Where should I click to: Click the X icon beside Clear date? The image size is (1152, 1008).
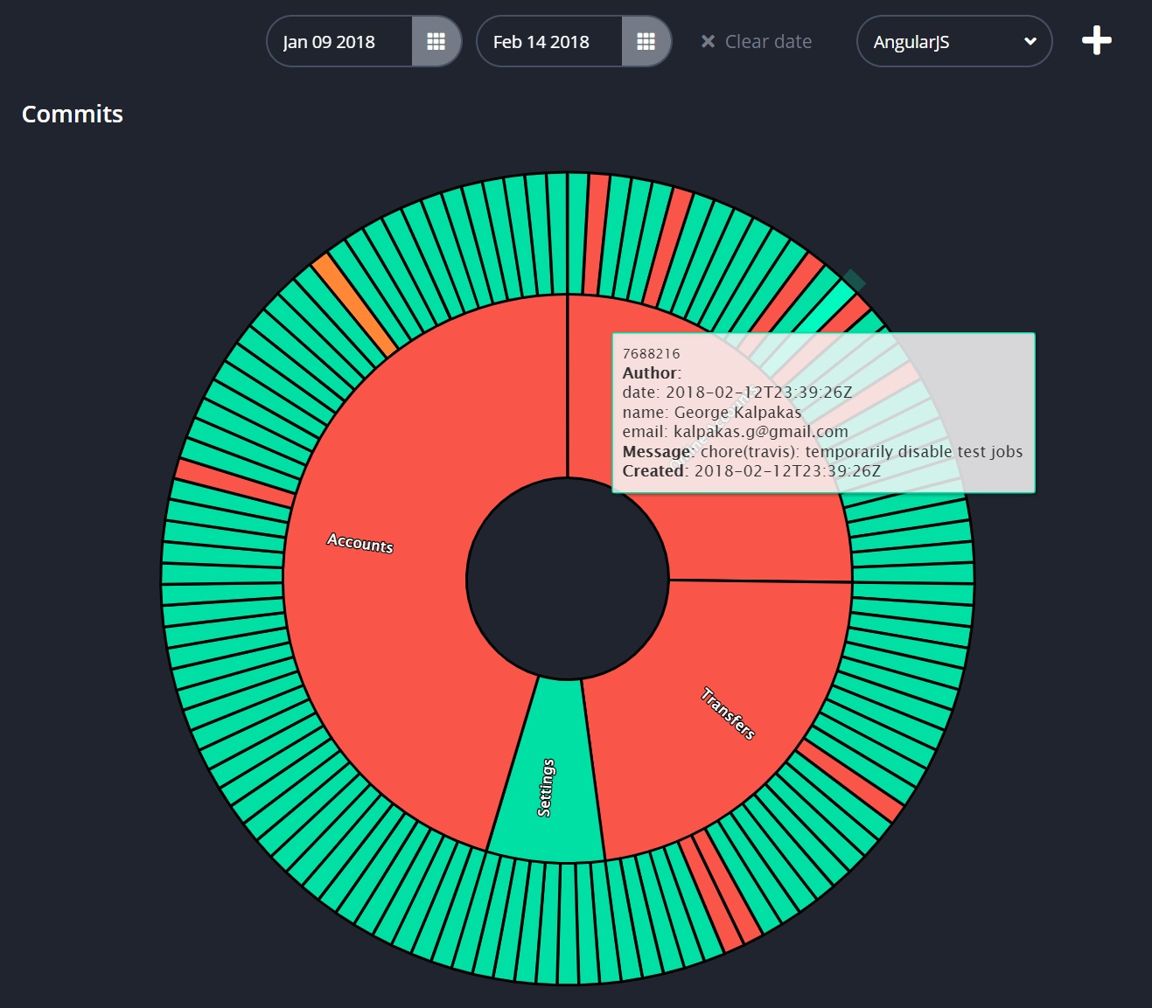tap(709, 41)
